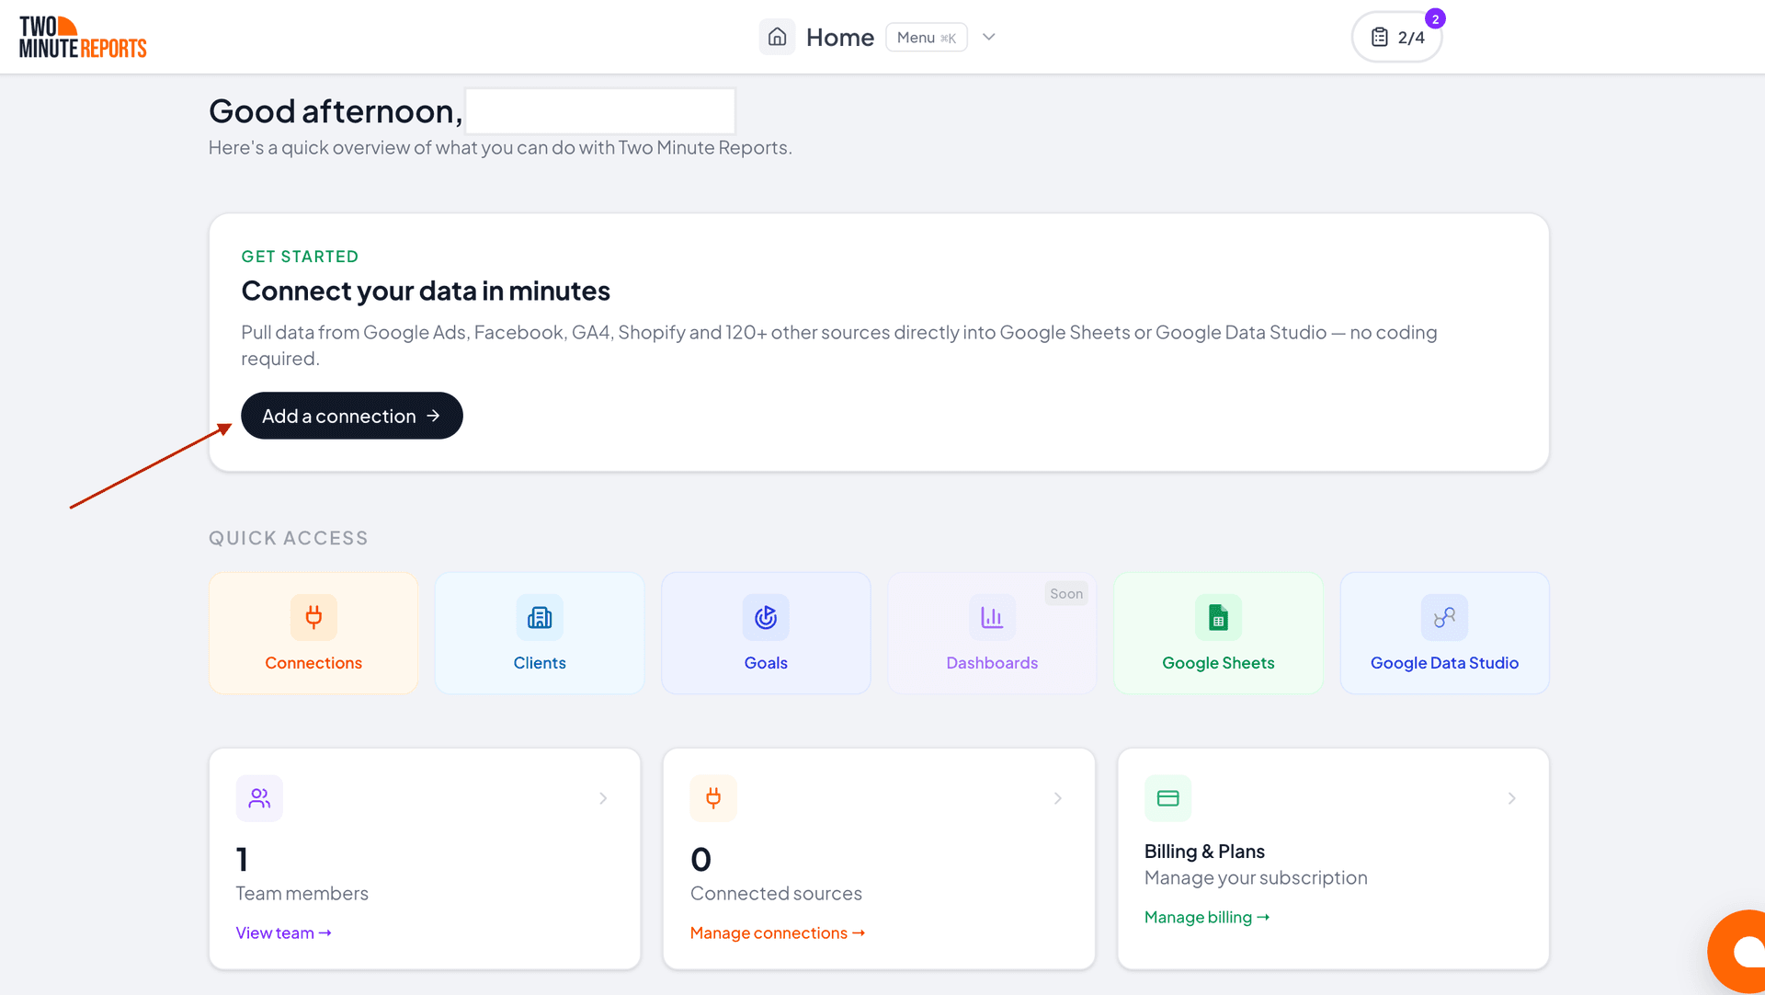Expand the Billing & Plans card chevron
Screen dimensions: 1765x995
1512,798
